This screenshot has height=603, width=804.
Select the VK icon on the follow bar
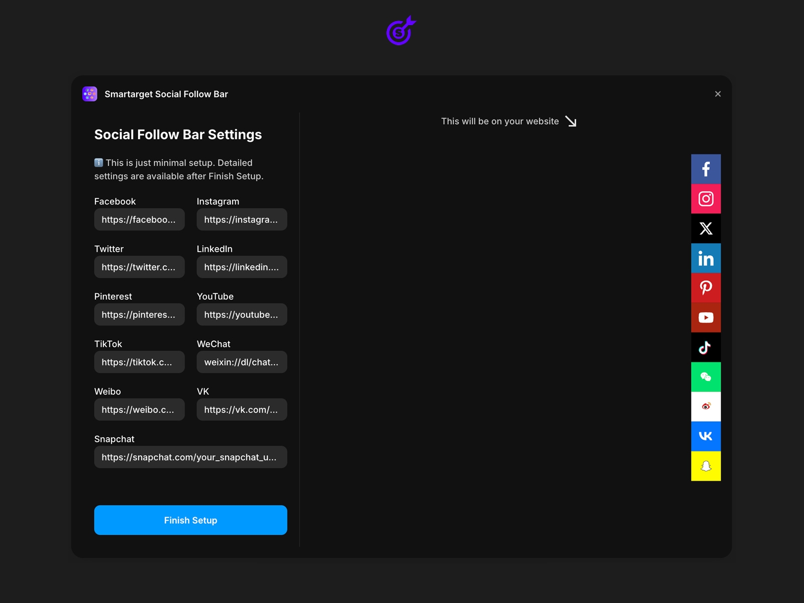click(706, 436)
